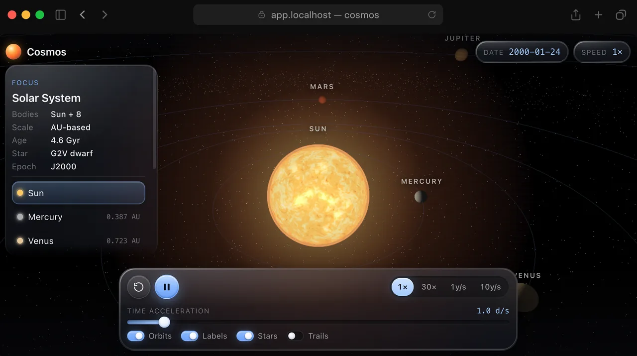This screenshot has height=356, width=637.
Task: Click the Solar System heading
Action: coord(46,98)
